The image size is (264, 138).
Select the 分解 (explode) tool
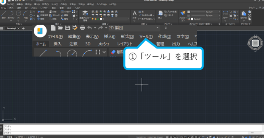tap(53, 12)
